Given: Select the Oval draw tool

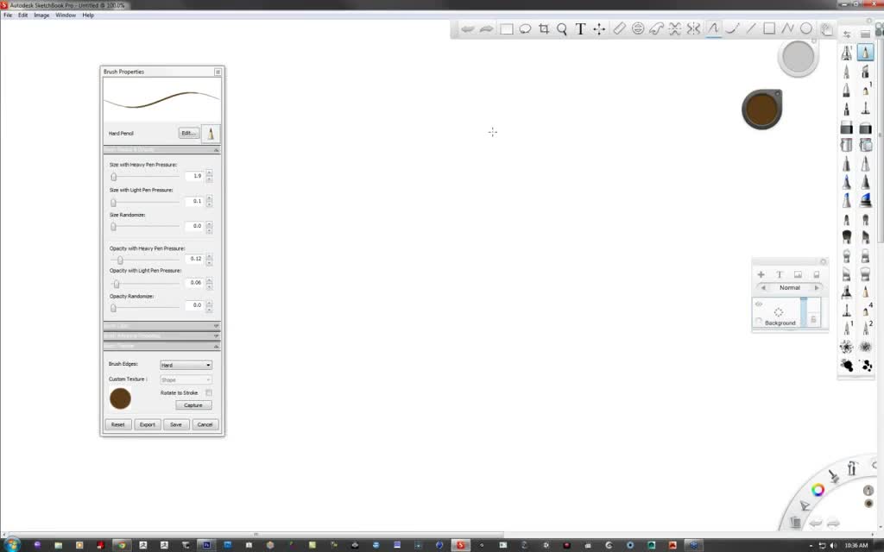Looking at the screenshot, I should 806,28.
